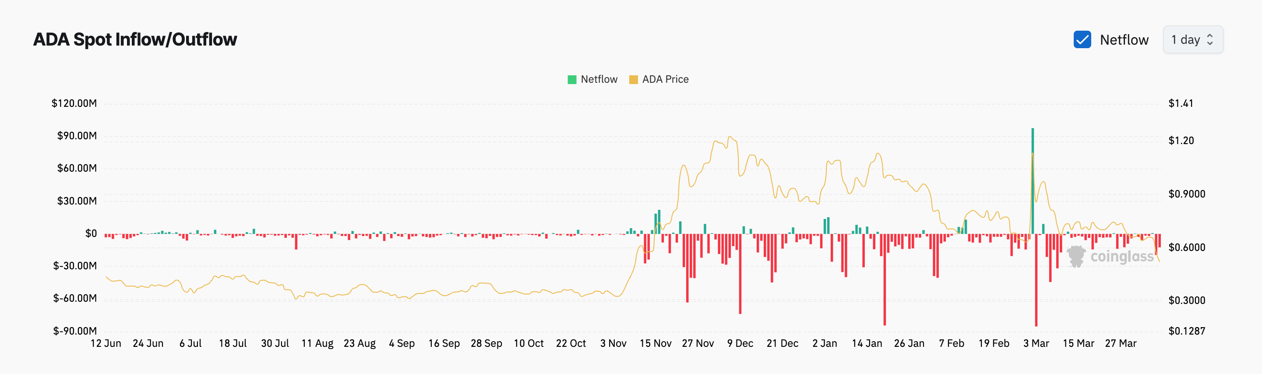The height and width of the screenshot is (374, 1262).
Task: Click the $1.20 price label on right axis
Action: point(1181,141)
